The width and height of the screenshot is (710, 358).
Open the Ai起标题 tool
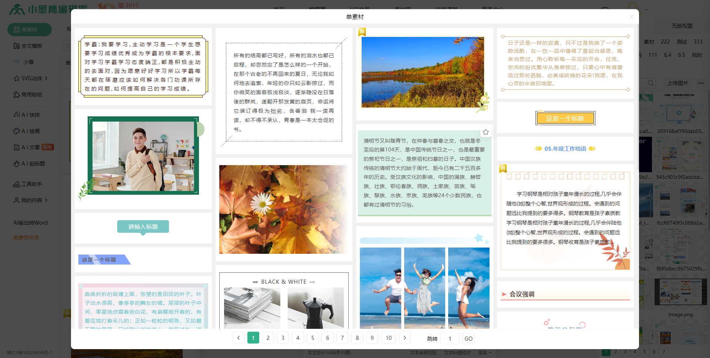[x=29, y=164]
